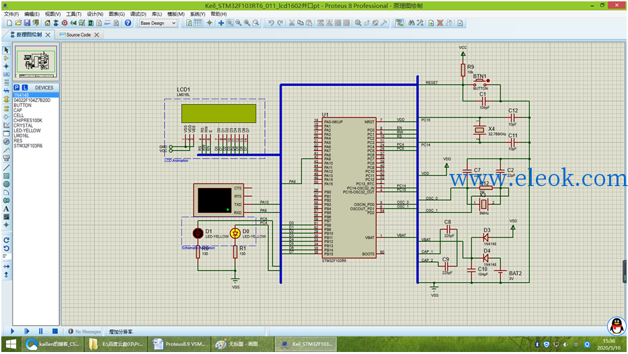The image size is (628, 354).
Task: Open a project using the folder icon
Action: [18, 24]
